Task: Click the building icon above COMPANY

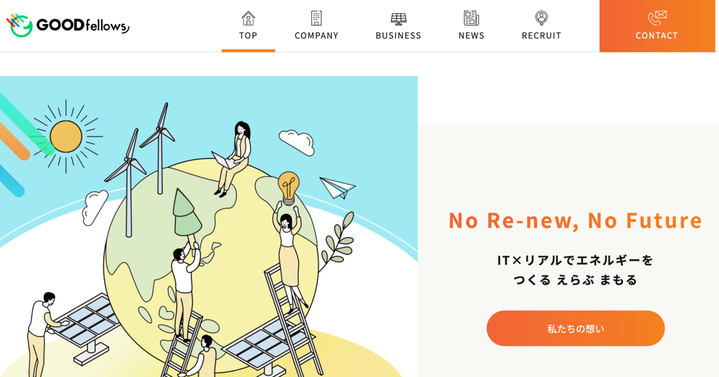Action: 316,18
